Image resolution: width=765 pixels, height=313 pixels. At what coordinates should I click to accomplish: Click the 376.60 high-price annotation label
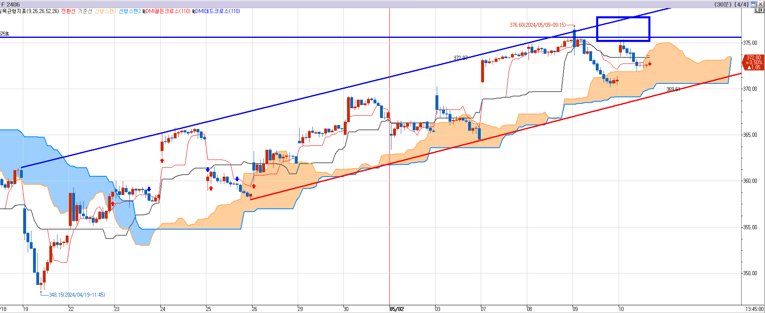[x=538, y=25]
